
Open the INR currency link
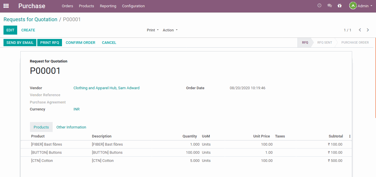tap(76, 109)
